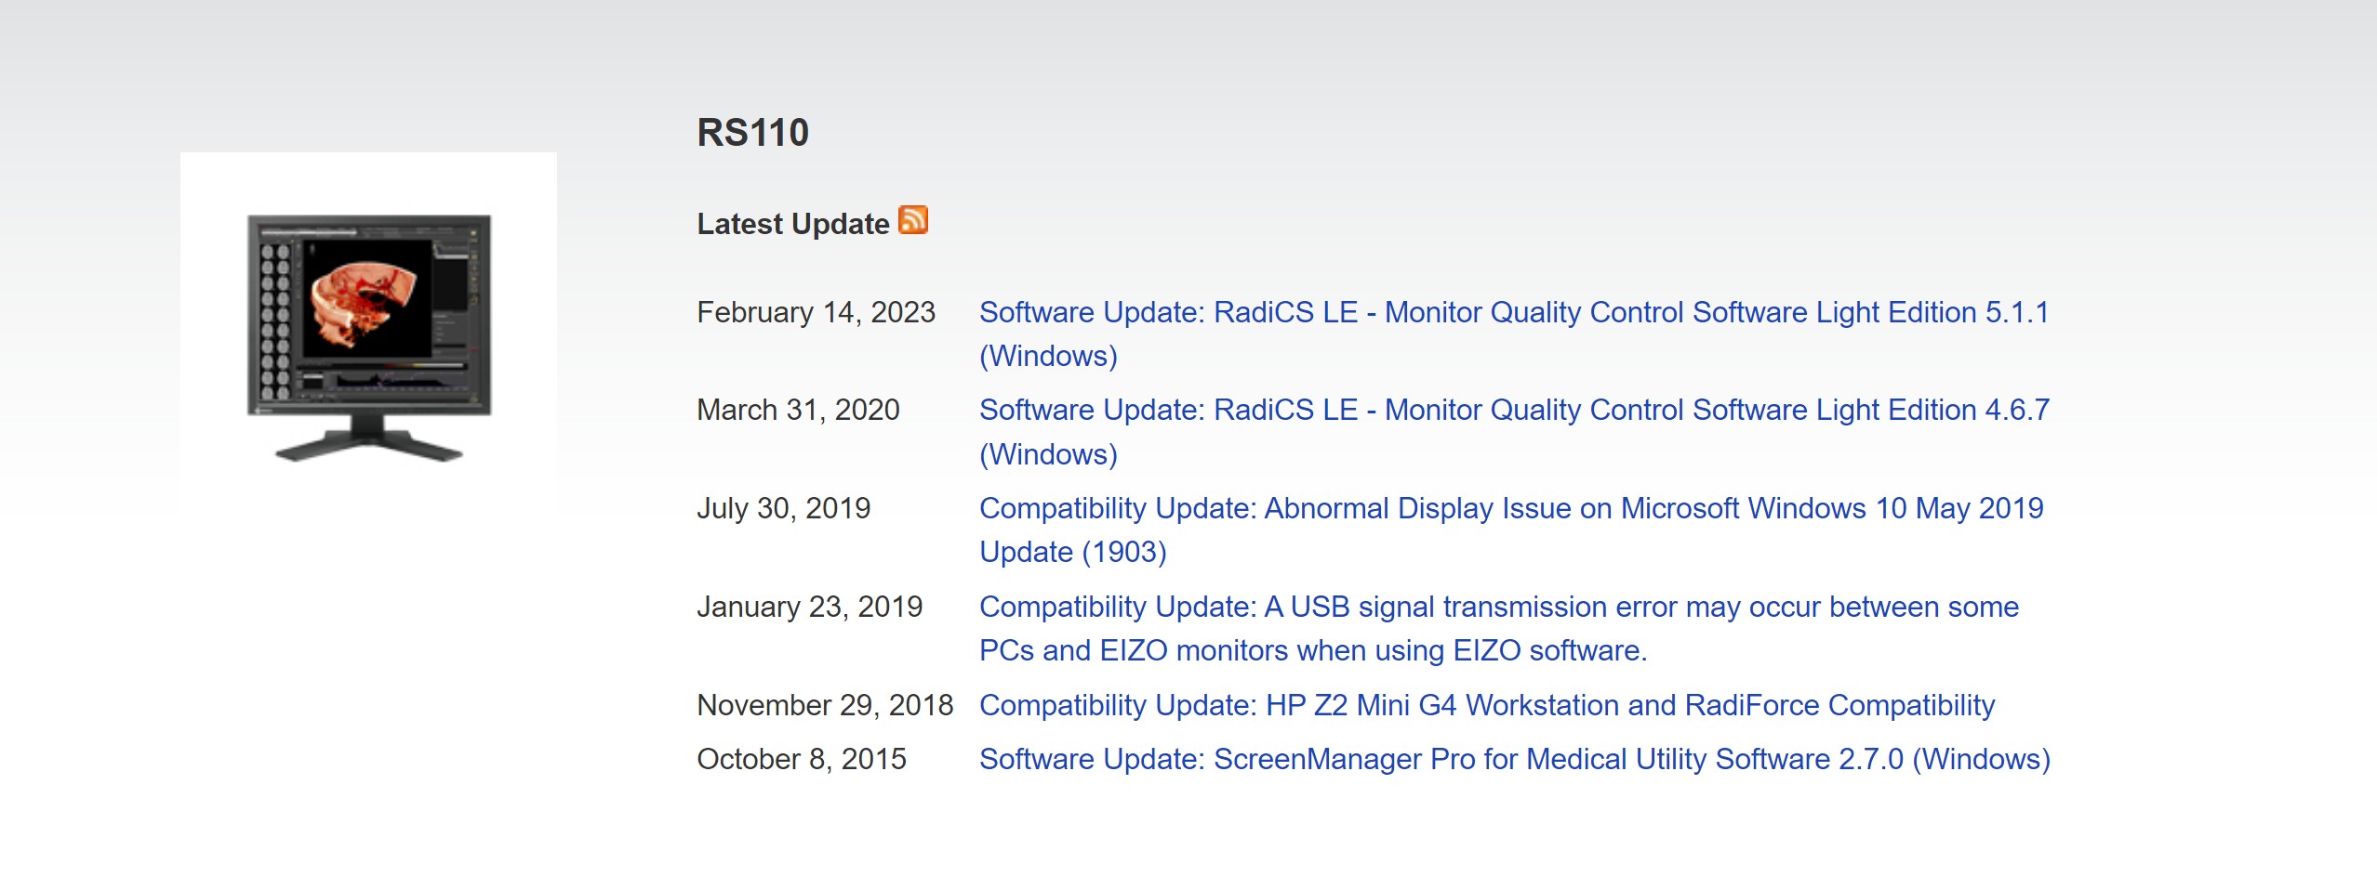Open the RadiCS LE 5.1.1 software update link
The image size is (2377, 876).
point(1514,333)
